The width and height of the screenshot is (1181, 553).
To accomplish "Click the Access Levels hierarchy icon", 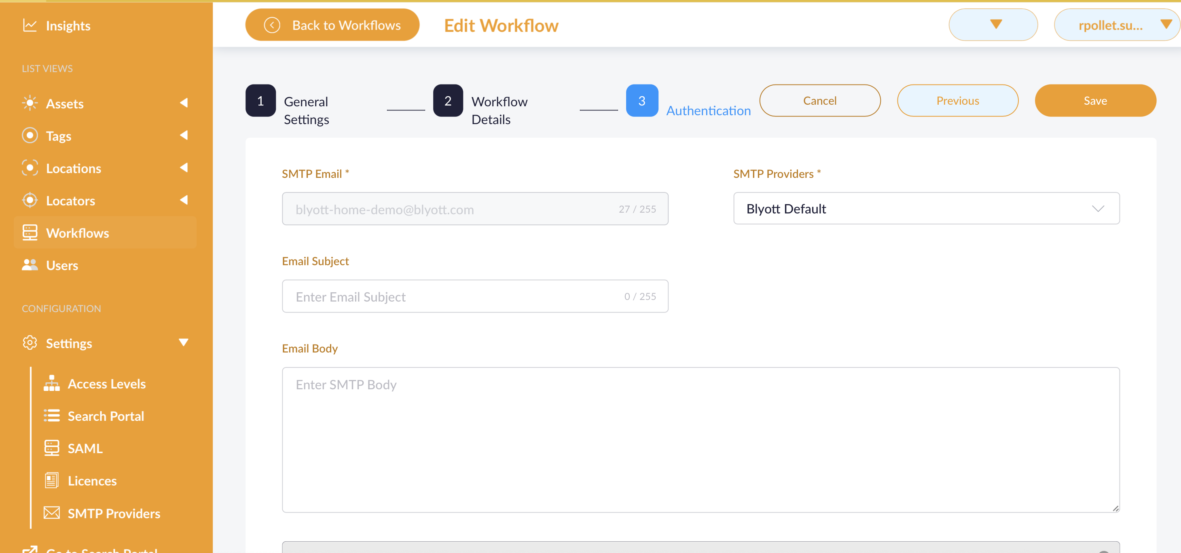I will 51,384.
